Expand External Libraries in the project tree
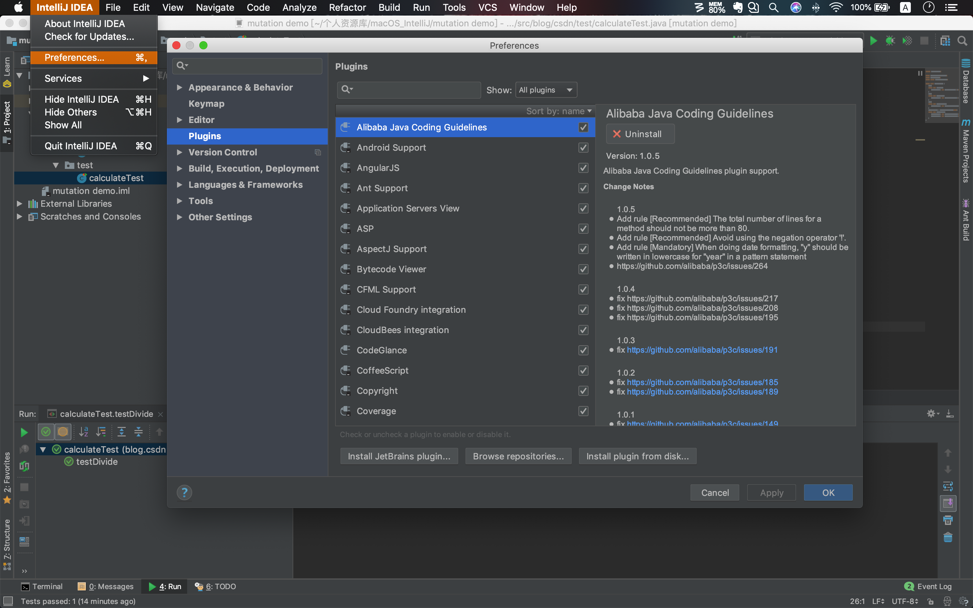Screen dimensions: 973x608 19,203
